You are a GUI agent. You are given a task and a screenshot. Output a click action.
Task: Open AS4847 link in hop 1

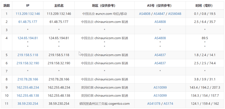pyautogui.click(x=159, y=14)
